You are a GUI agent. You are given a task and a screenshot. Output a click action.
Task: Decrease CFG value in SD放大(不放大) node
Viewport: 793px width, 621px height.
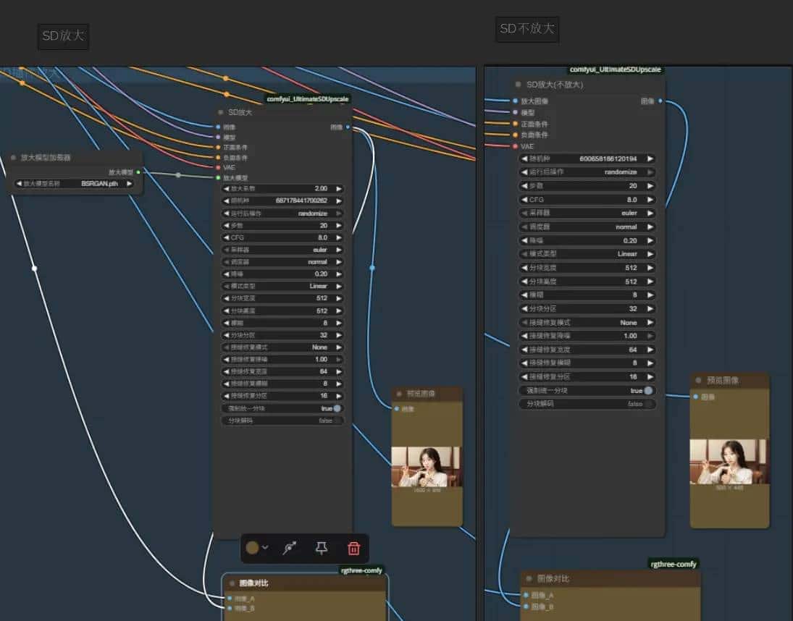524,200
